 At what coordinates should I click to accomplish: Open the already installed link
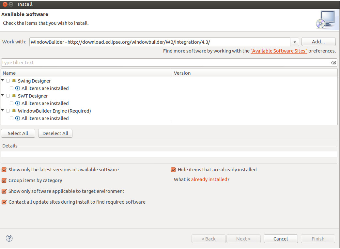coord(209,179)
